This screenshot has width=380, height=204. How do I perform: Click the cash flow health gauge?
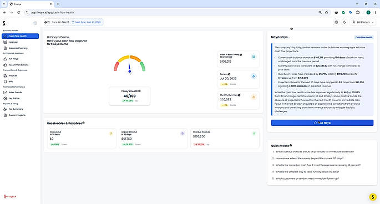coord(130,64)
